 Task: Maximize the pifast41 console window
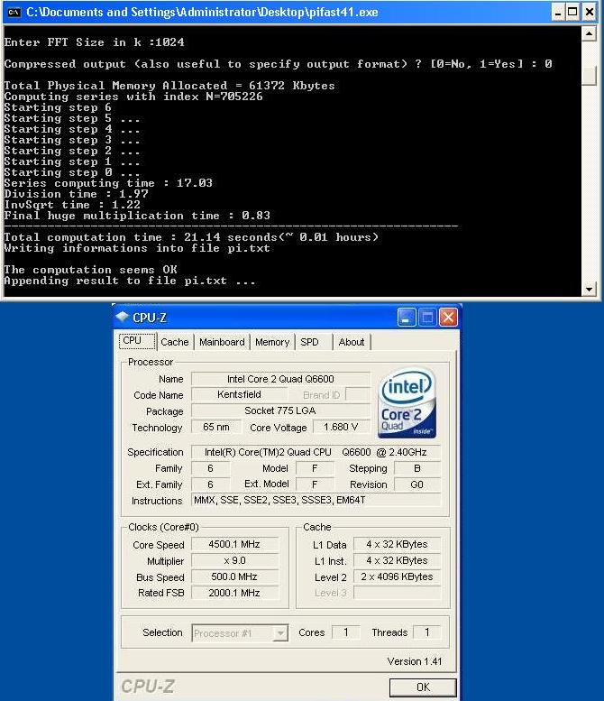point(572,12)
